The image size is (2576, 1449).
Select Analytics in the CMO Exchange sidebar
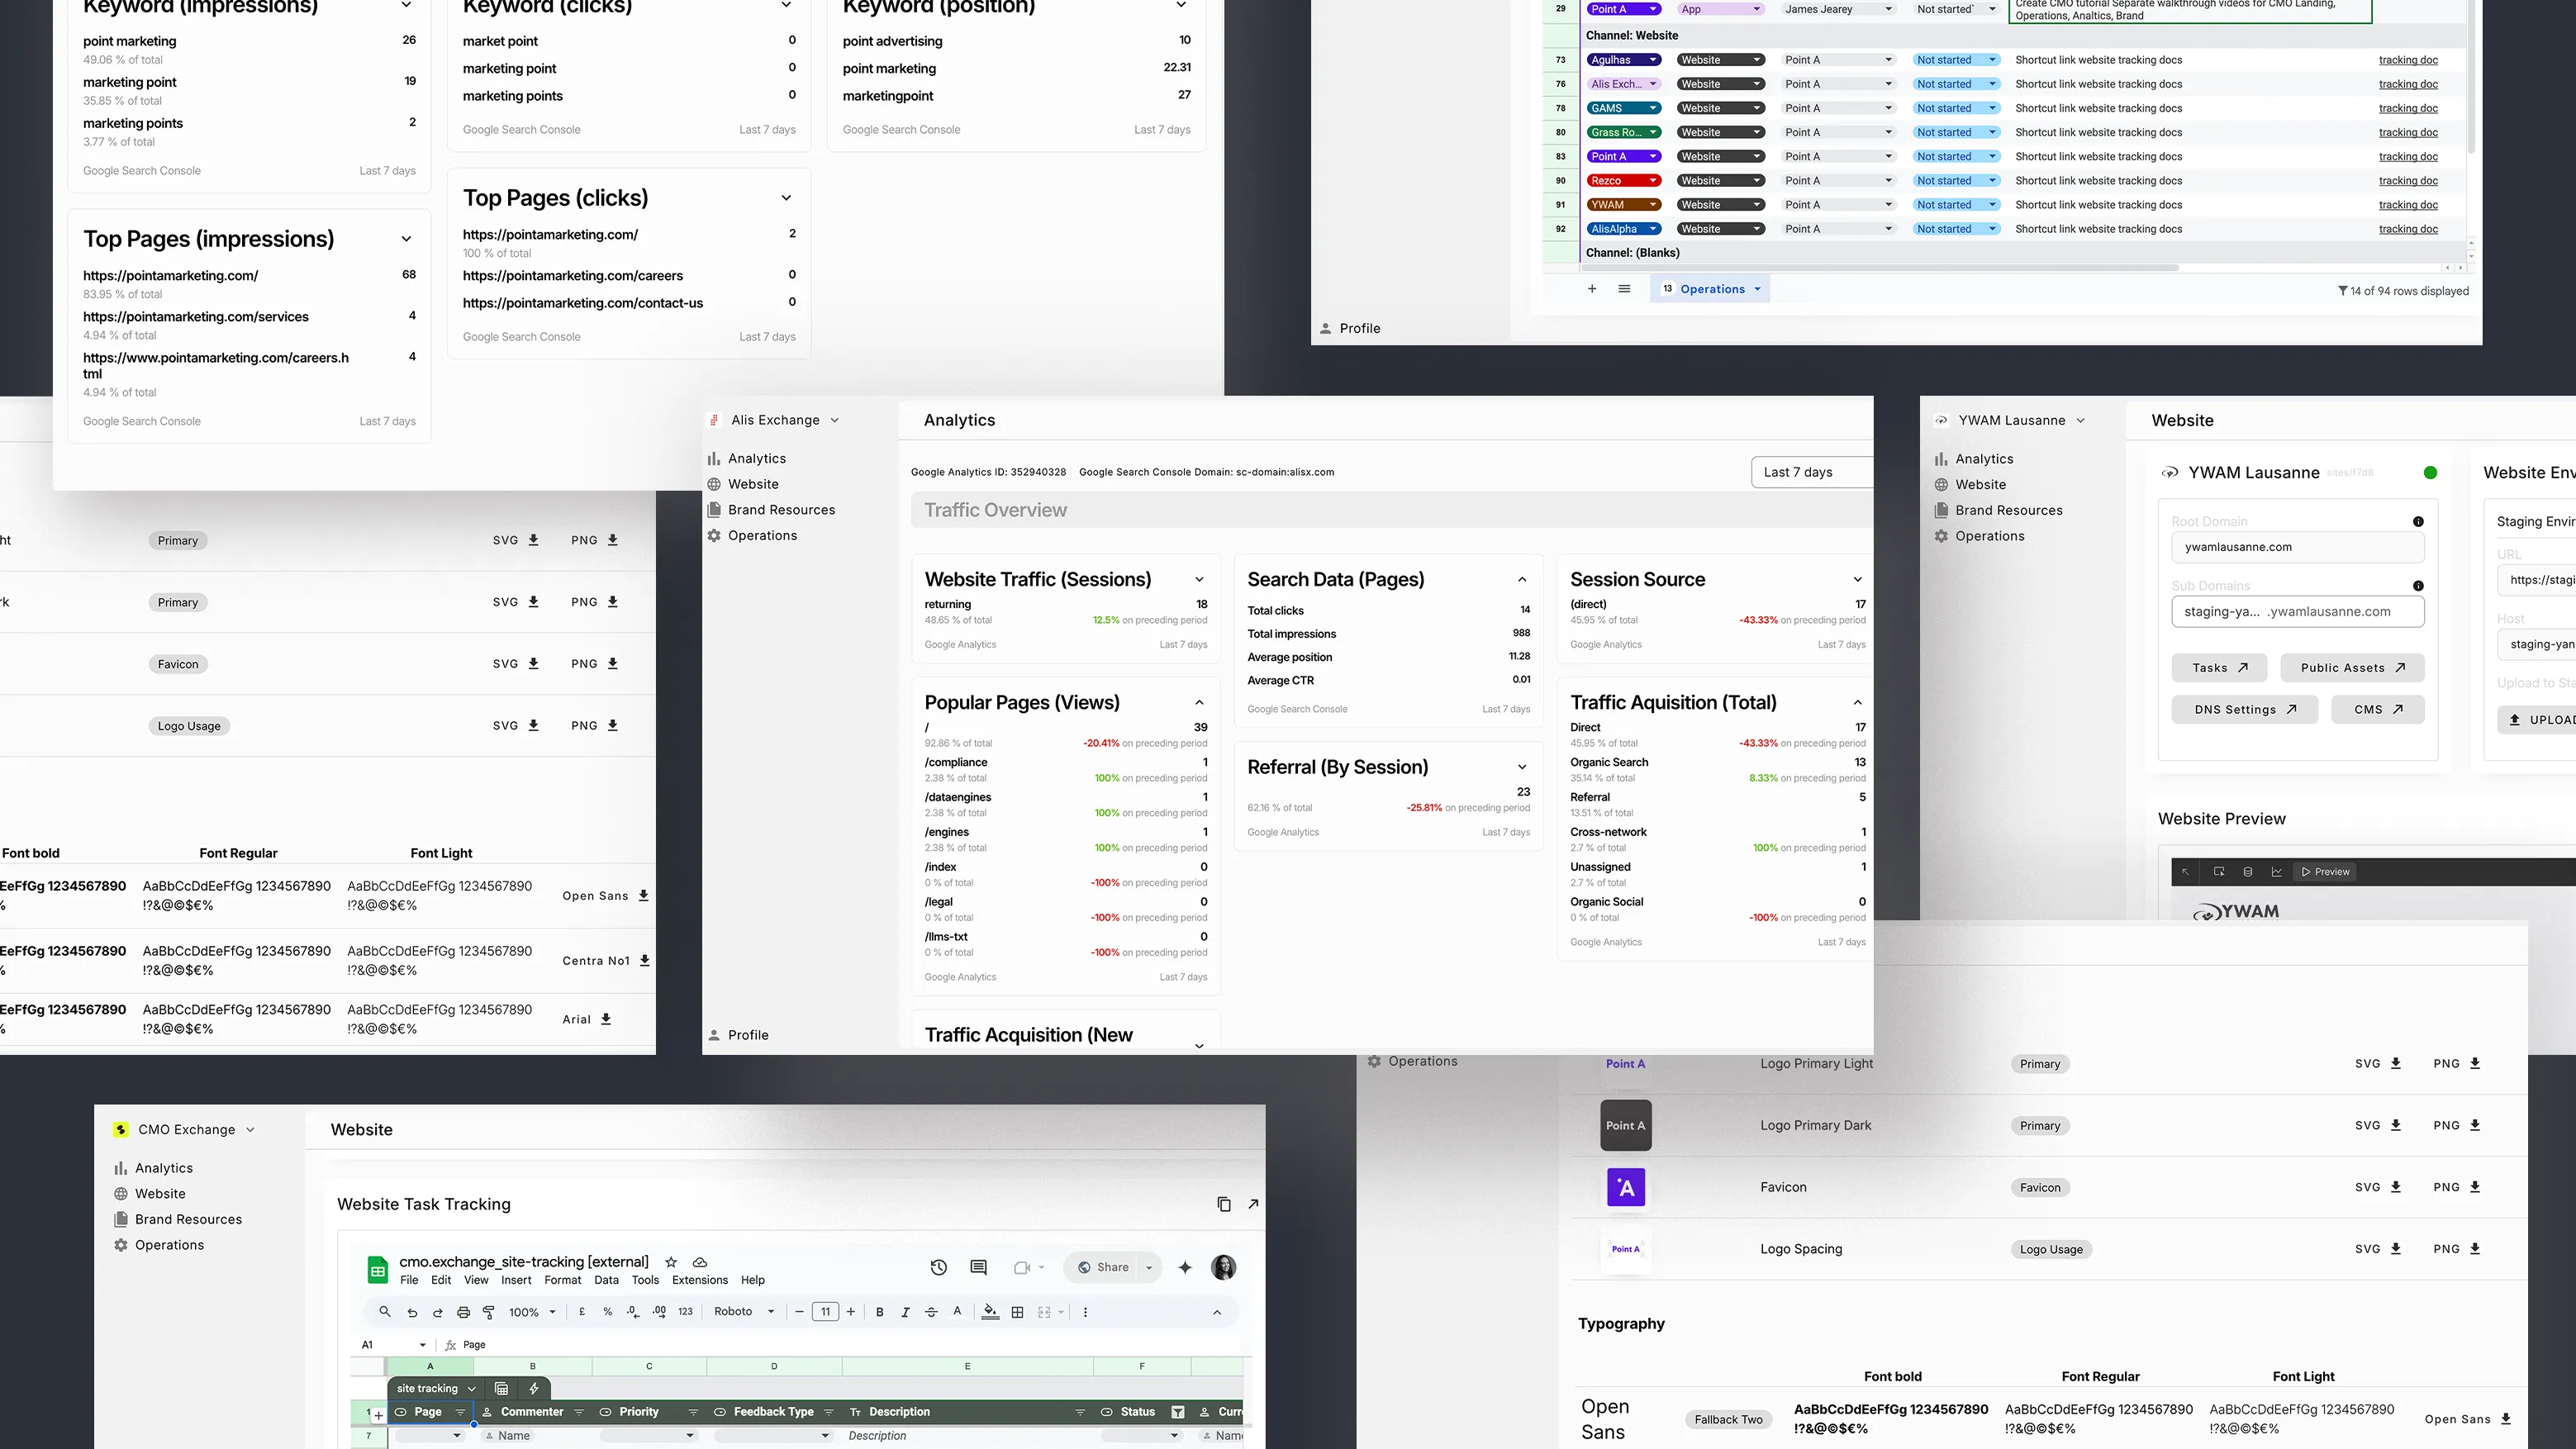[x=163, y=1167]
